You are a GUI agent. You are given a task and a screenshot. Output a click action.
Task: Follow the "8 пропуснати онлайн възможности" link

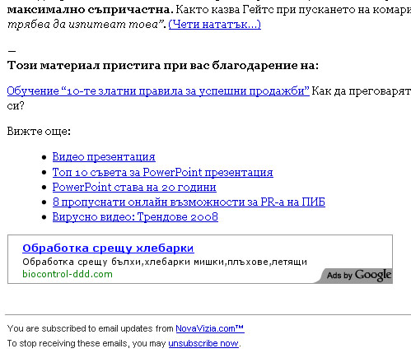tap(189, 202)
